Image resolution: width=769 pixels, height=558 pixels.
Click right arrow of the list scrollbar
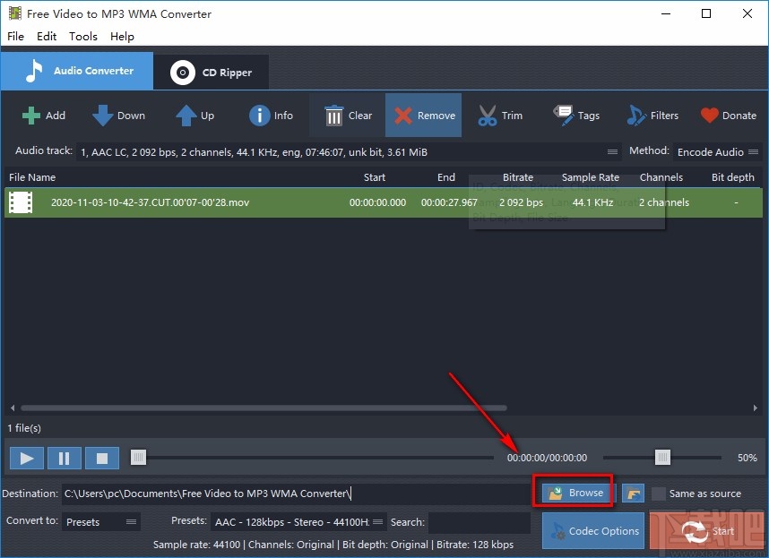point(756,408)
